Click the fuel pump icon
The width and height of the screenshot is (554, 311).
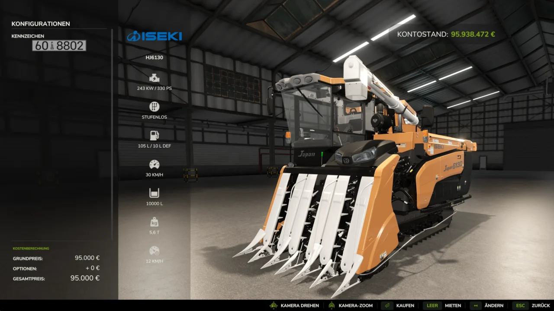154,136
